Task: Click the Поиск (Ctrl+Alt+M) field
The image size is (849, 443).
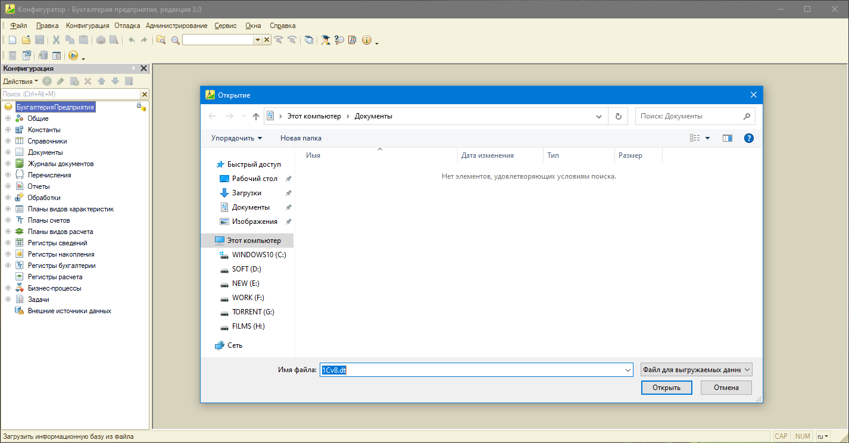Action: point(71,94)
